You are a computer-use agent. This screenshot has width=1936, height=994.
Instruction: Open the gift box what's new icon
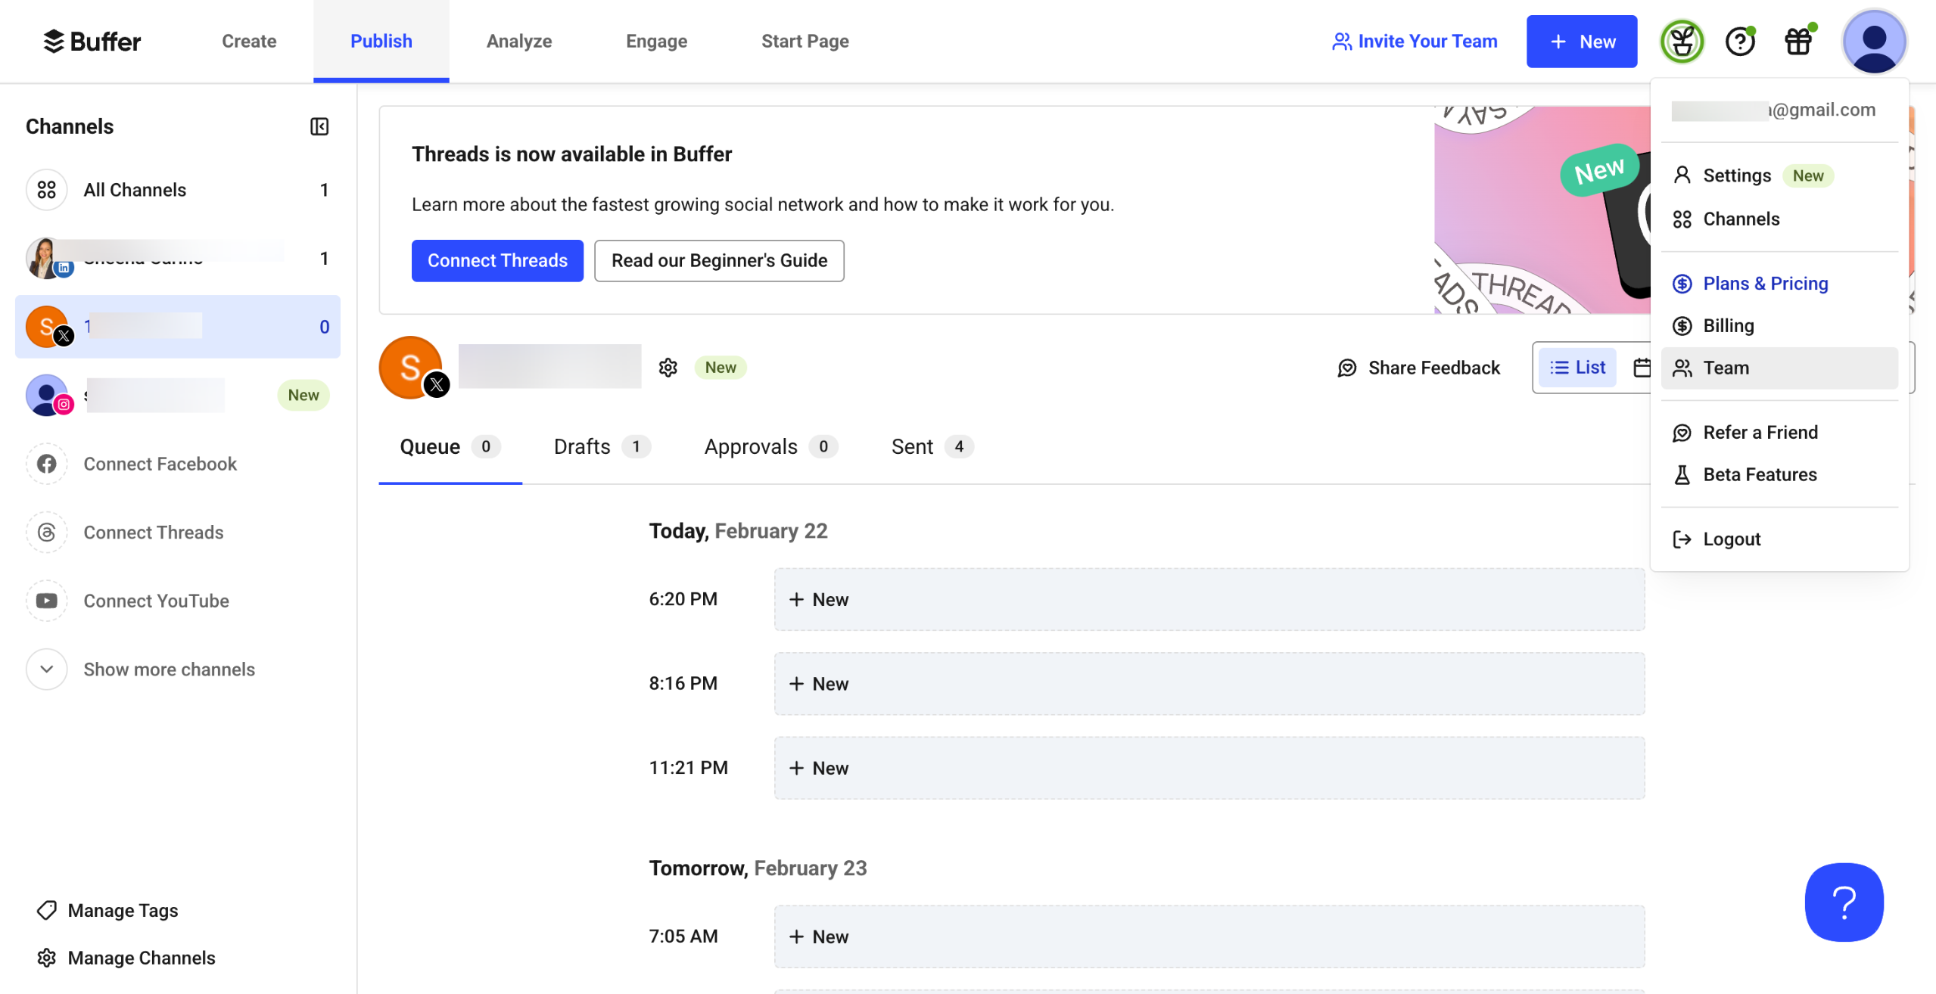pyautogui.click(x=1797, y=42)
